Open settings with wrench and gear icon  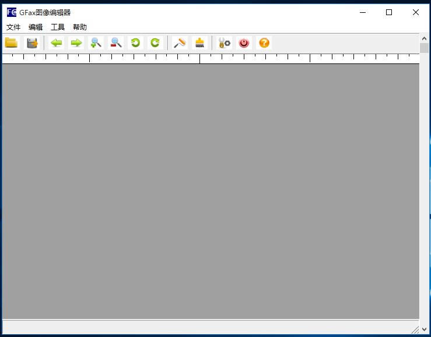[225, 42]
